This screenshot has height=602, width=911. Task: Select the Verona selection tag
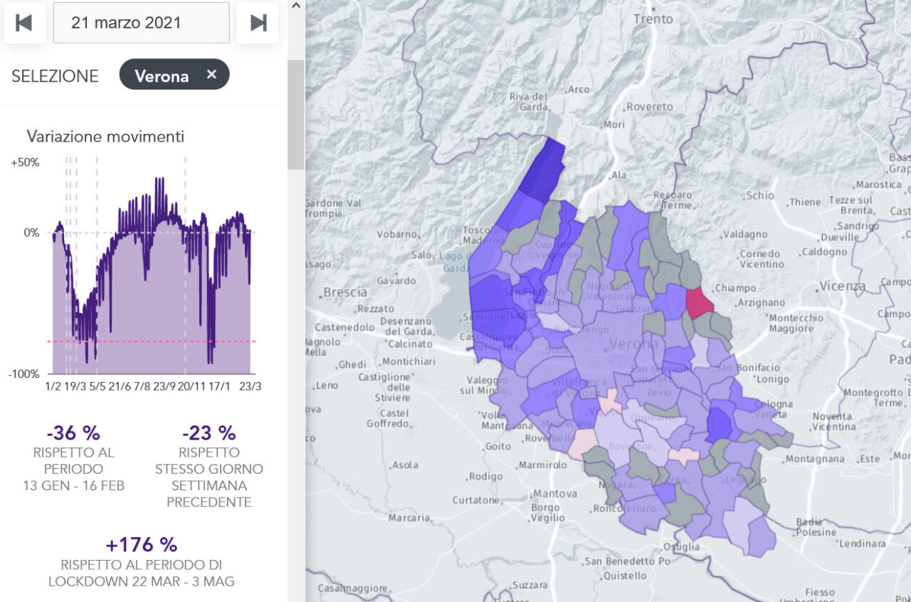[x=162, y=75]
